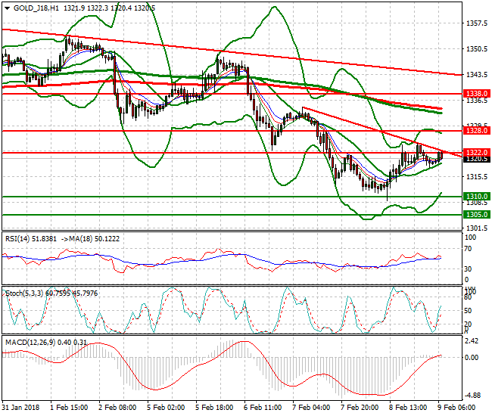Click the Stochastic scale value 50
Image resolution: width=492 pixels, height=416 pixels.
[468, 311]
